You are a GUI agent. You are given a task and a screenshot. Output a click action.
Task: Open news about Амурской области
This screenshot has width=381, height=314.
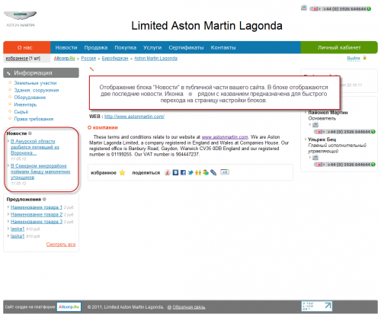point(35,147)
